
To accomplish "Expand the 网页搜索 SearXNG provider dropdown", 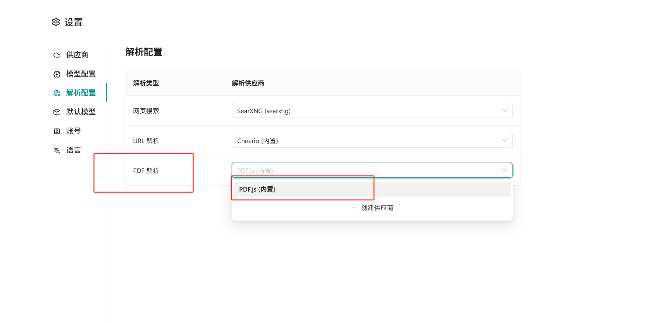I will click(372, 111).
